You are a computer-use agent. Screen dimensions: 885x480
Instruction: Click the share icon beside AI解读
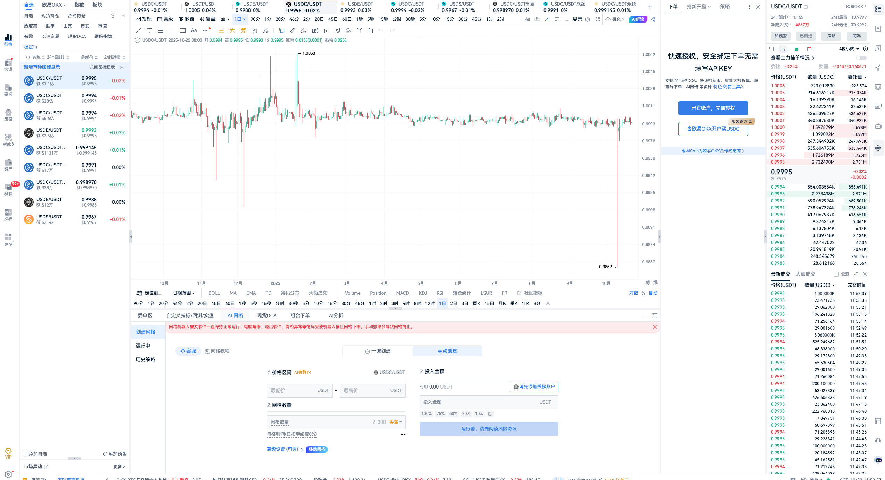click(x=653, y=19)
